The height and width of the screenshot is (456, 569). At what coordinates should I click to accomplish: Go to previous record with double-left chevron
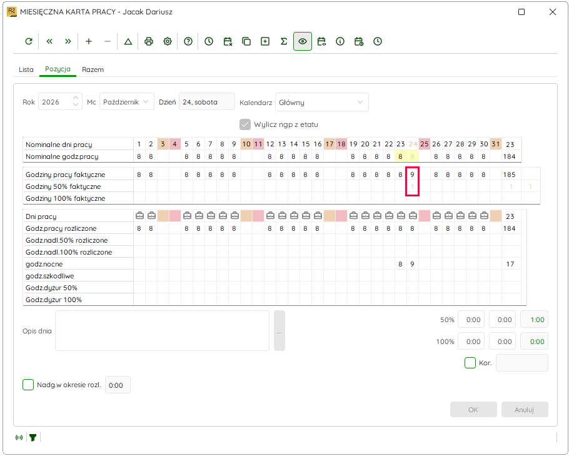(49, 41)
